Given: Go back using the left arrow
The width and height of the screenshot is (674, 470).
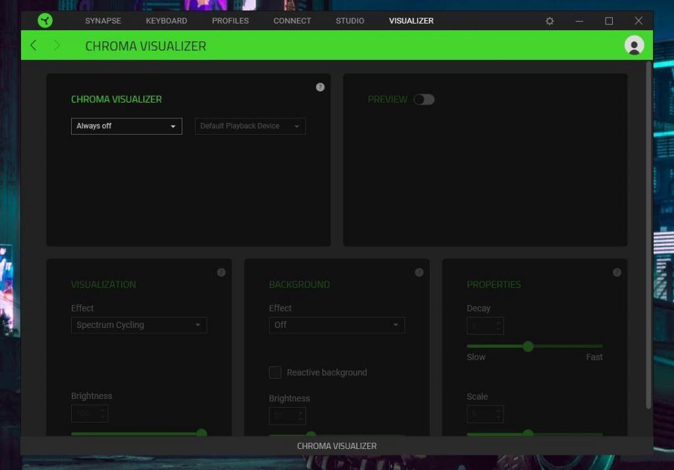Looking at the screenshot, I should point(34,45).
